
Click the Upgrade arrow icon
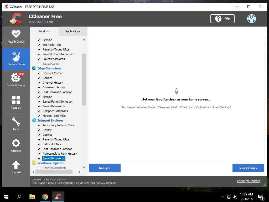16,165
